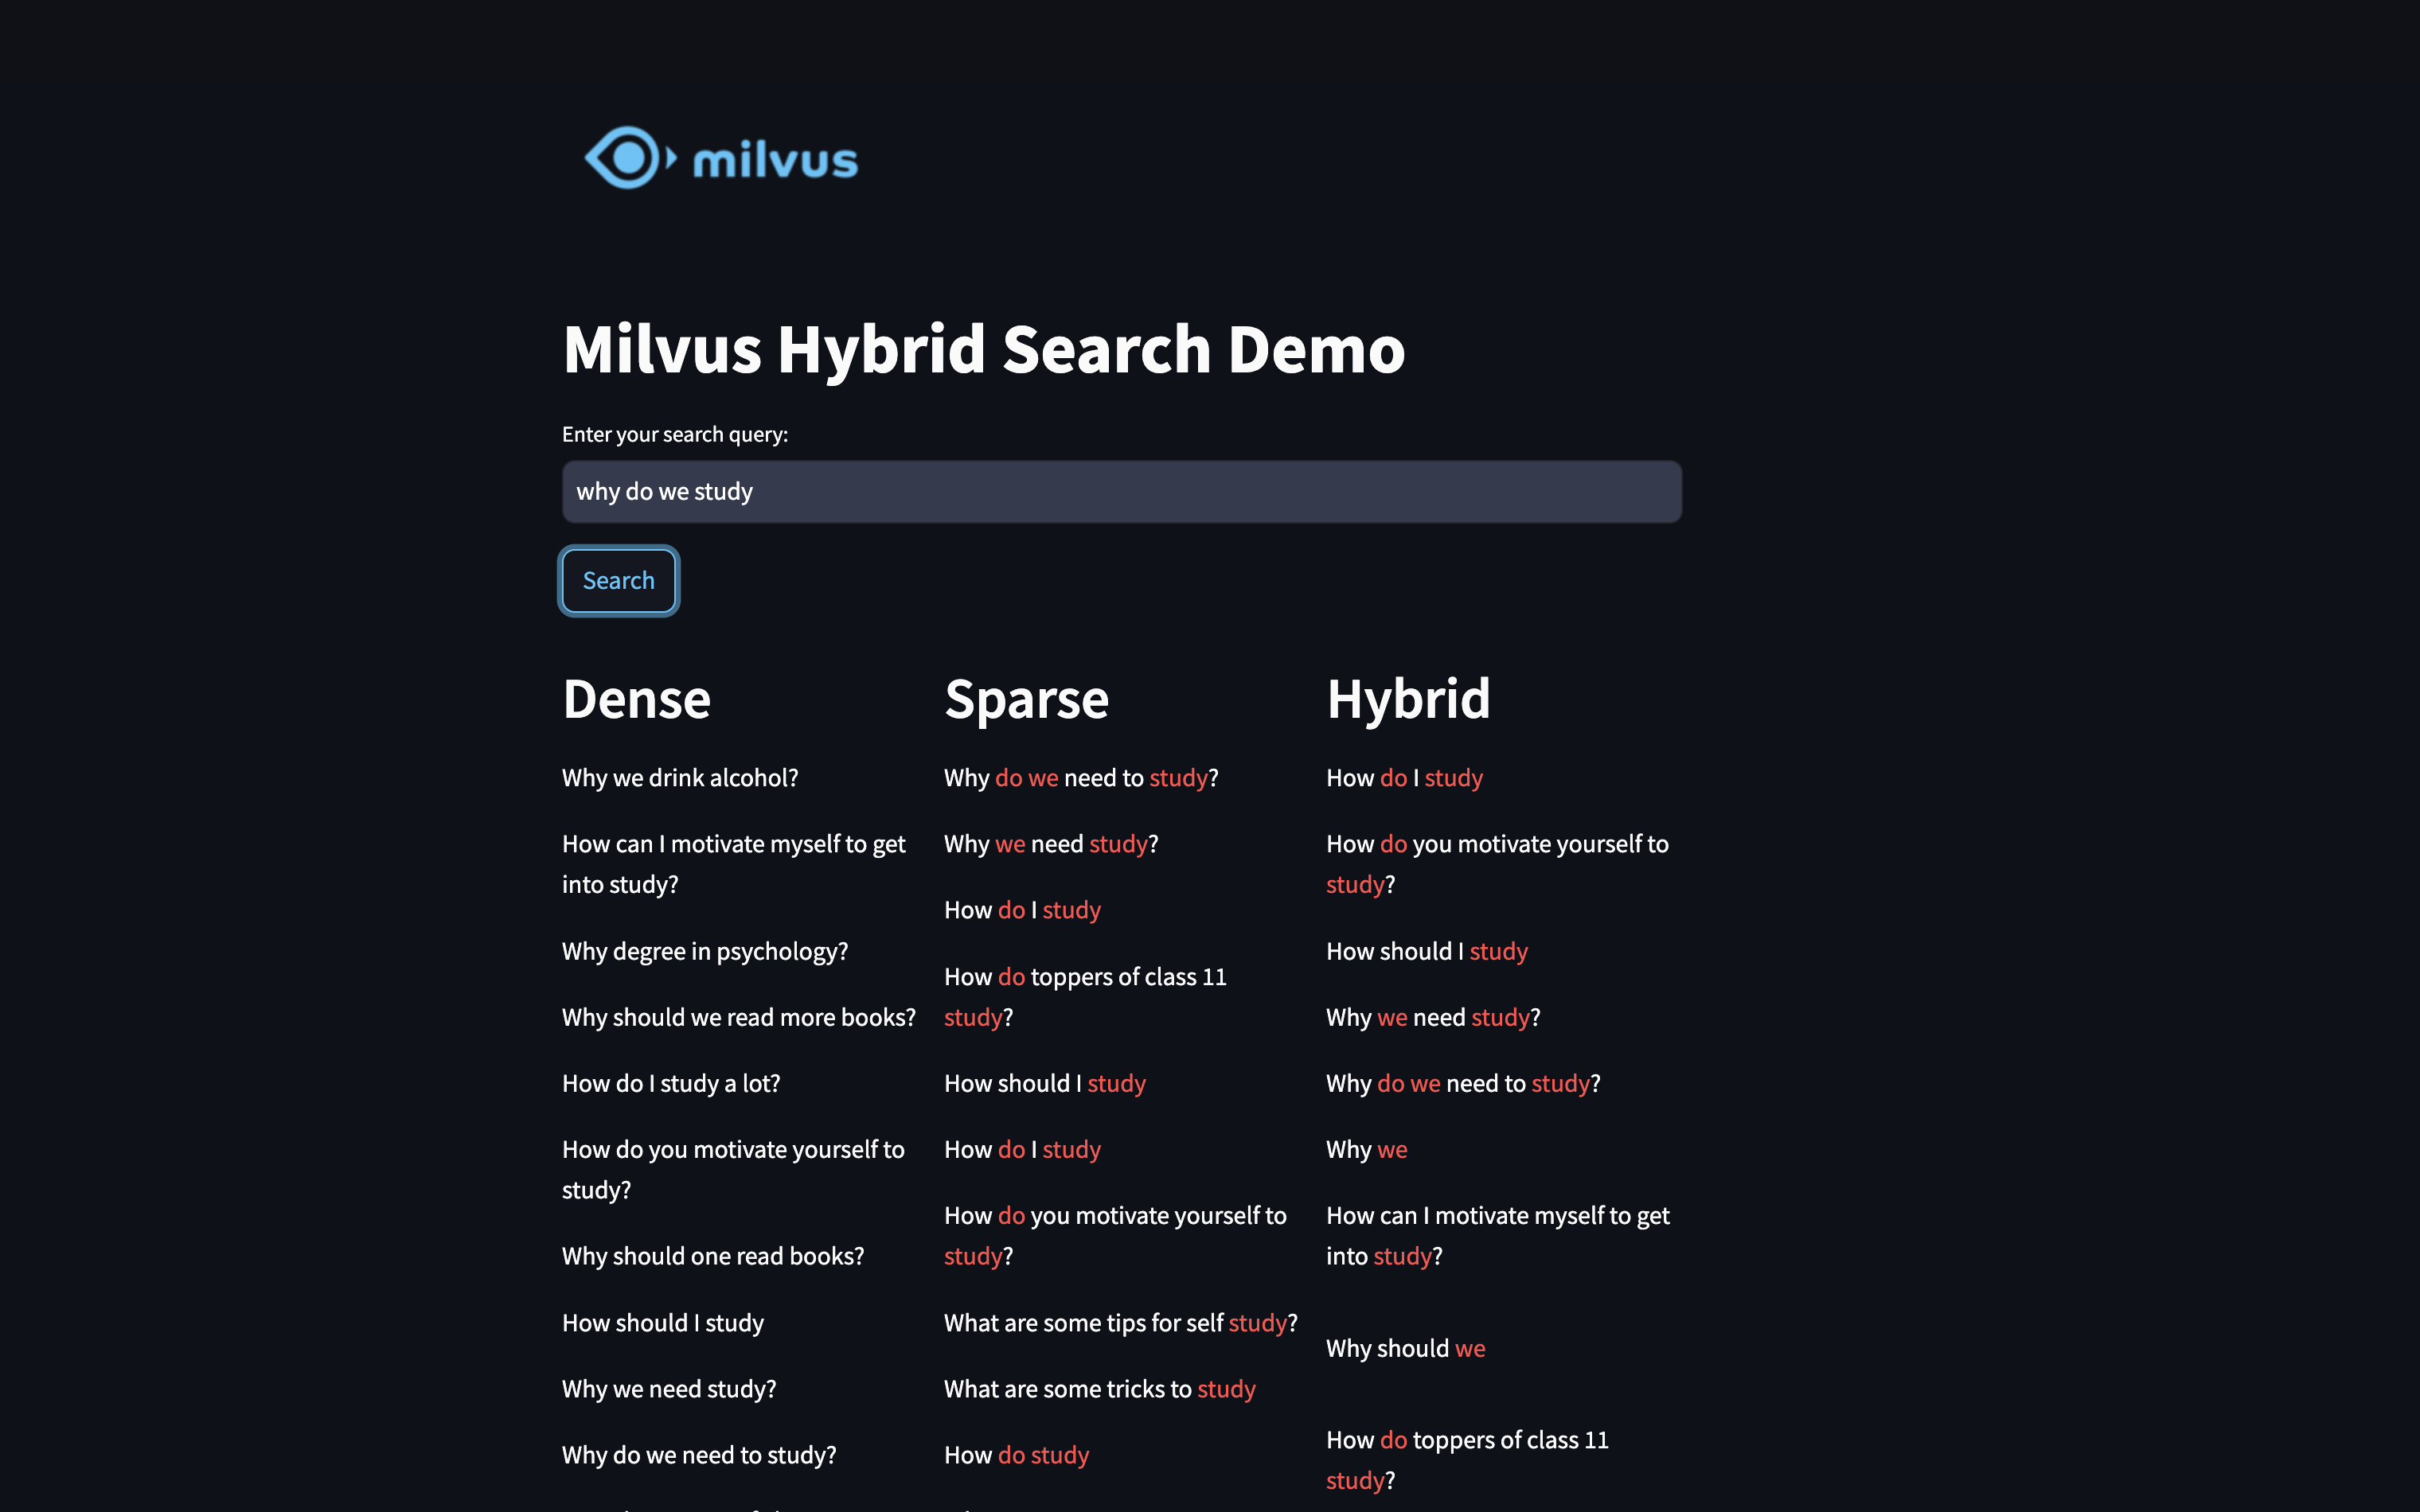The width and height of the screenshot is (2420, 1512).
Task: Select 'What are some tricks to study' result
Action: [x=1100, y=1389]
